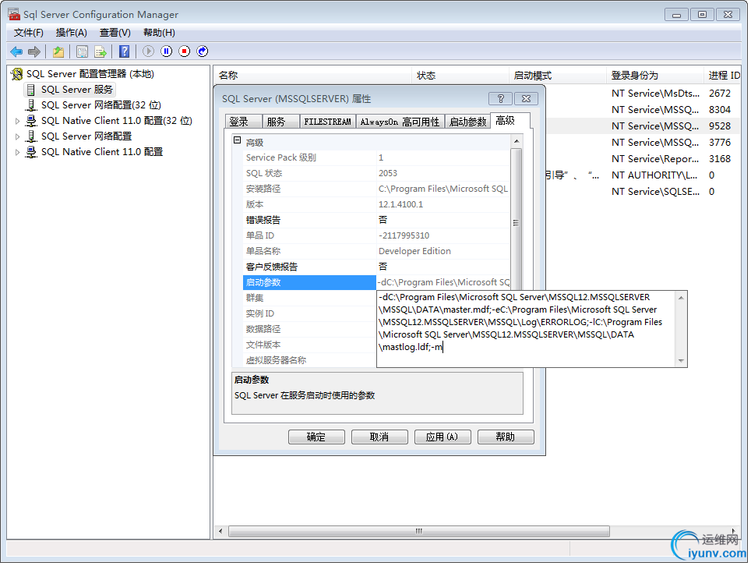Click the 取消 button
The image size is (751, 566).
(x=379, y=437)
